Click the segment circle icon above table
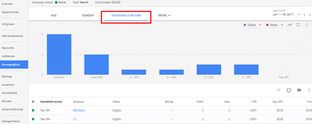This screenshot has width=312, height=124. click(x=289, y=90)
